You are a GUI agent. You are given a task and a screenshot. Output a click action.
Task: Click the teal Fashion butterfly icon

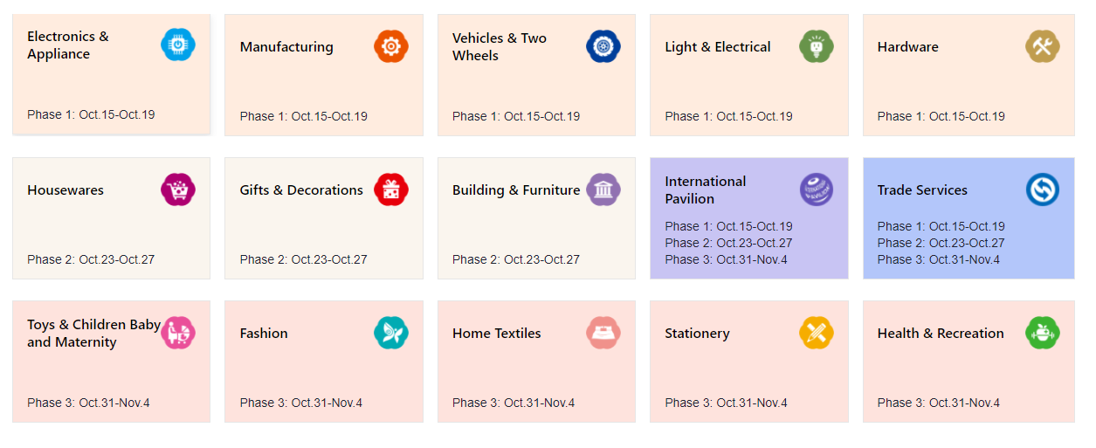click(x=390, y=333)
